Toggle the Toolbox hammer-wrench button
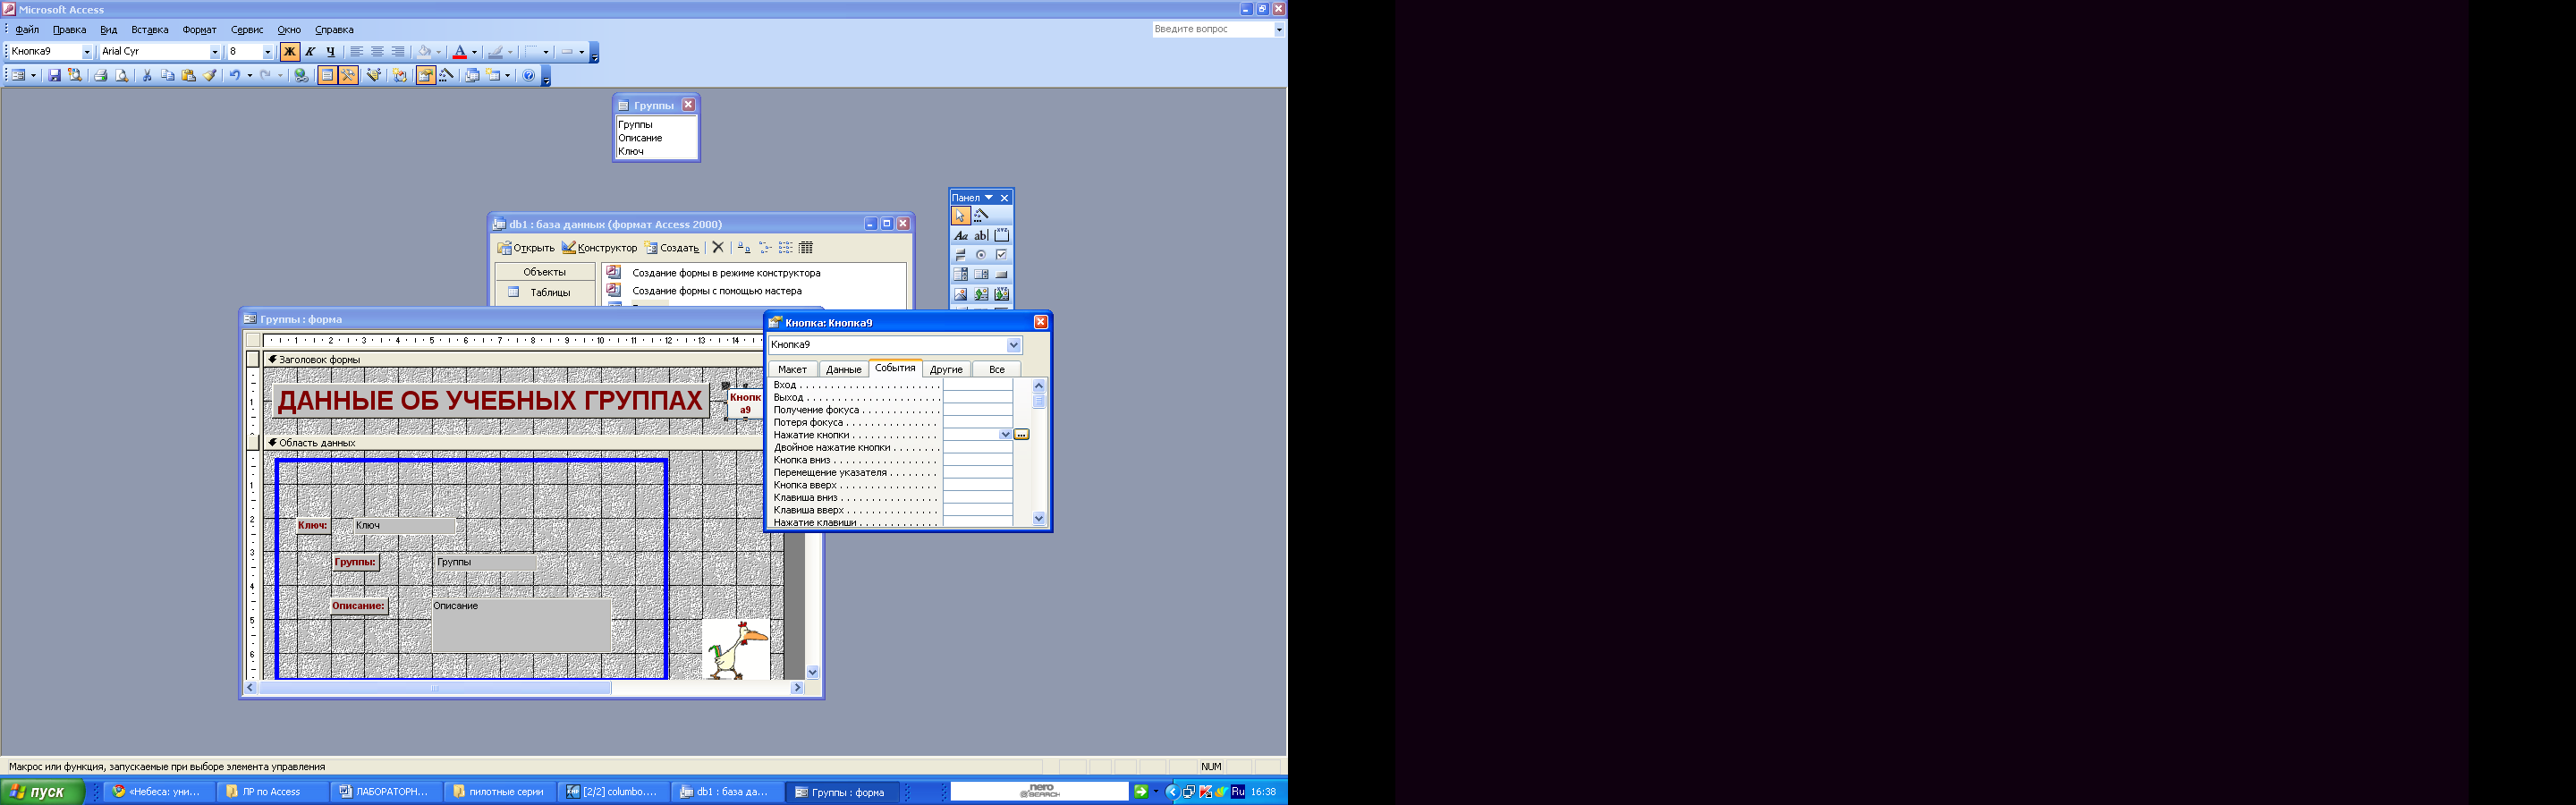 tap(348, 75)
